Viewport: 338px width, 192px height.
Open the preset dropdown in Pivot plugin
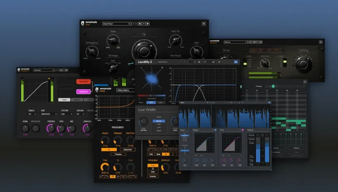click(x=117, y=24)
